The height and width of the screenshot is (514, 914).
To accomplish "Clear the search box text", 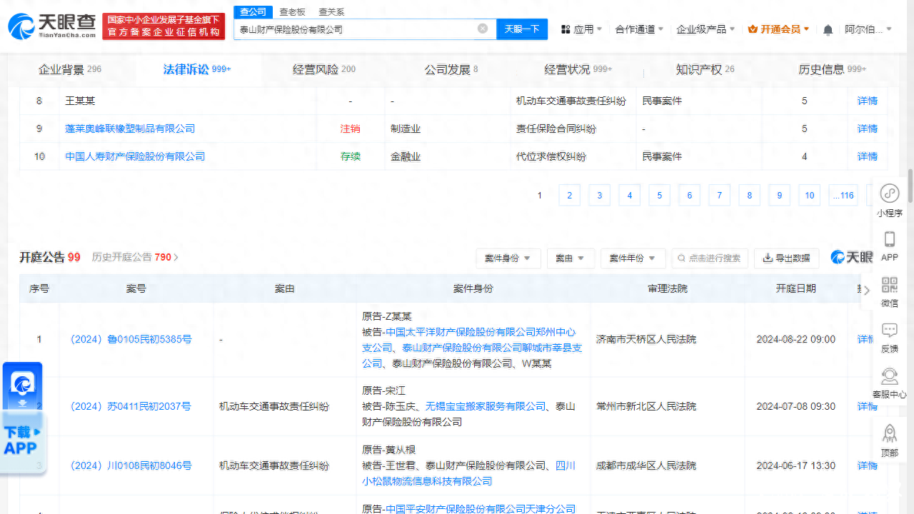I will (x=483, y=29).
